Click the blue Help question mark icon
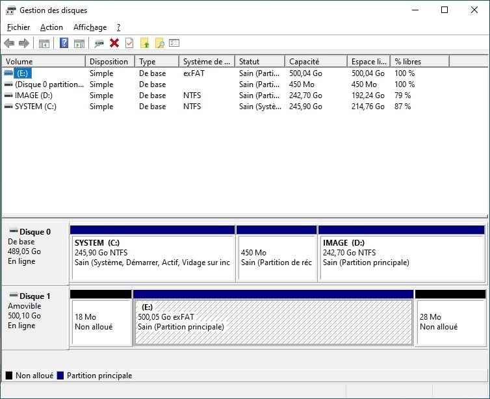This screenshot has height=399, width=490. pos(64,44)
